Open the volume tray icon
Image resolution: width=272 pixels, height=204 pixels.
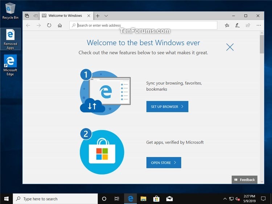click(x=238, y=199)
